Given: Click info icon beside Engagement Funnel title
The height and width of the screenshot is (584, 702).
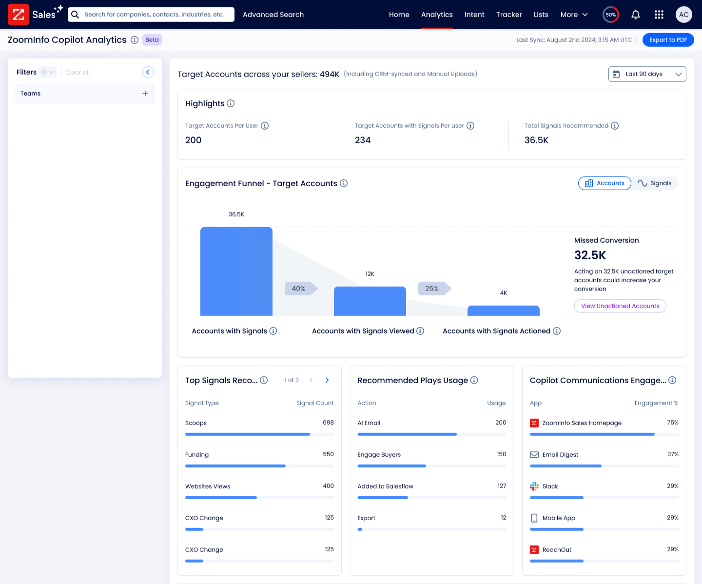Looking at the screenshot, I should [344, 183].
